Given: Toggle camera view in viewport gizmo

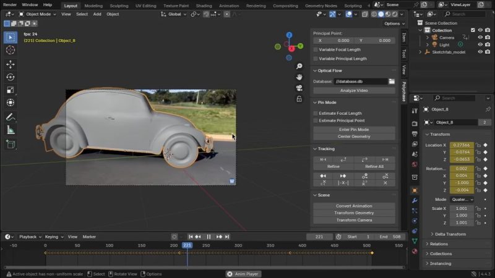Looking at the screenshot, I should tap(299, 88).
